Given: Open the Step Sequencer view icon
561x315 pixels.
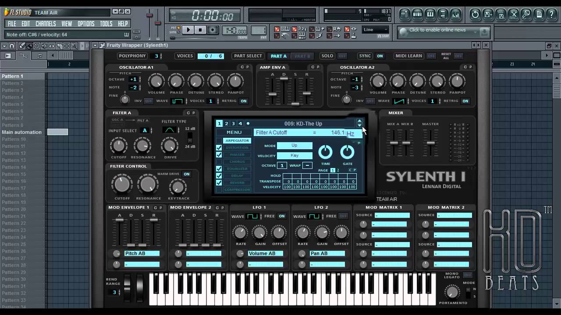Looking at the screenshot, I should [417, 14].
